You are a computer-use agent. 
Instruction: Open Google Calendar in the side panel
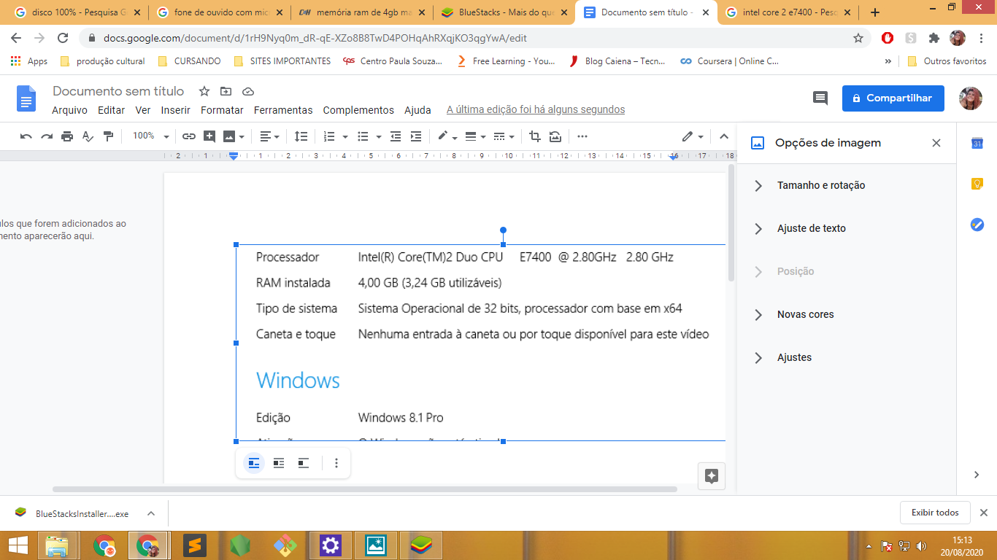977,144
